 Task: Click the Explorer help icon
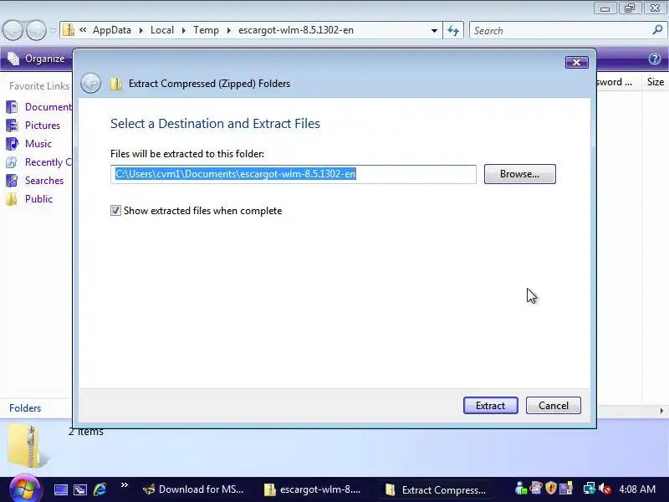tap(655, 59)
